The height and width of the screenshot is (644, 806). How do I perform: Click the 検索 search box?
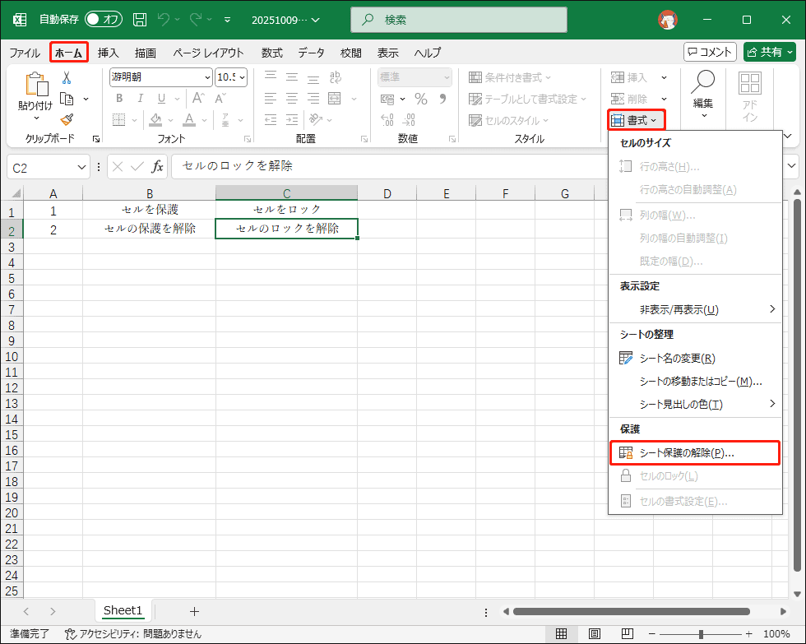pos(459,20)
